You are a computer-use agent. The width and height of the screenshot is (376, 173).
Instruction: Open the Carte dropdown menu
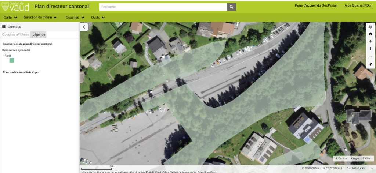click(x=10, y=18)
